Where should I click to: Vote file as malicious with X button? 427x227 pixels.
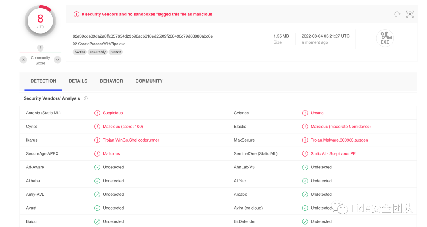pyautogui.click(x=23, y=60)
